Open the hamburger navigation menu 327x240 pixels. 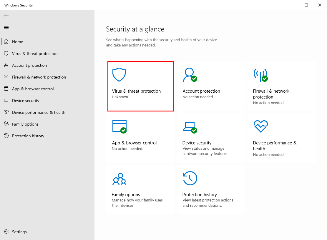coord(6,27)
